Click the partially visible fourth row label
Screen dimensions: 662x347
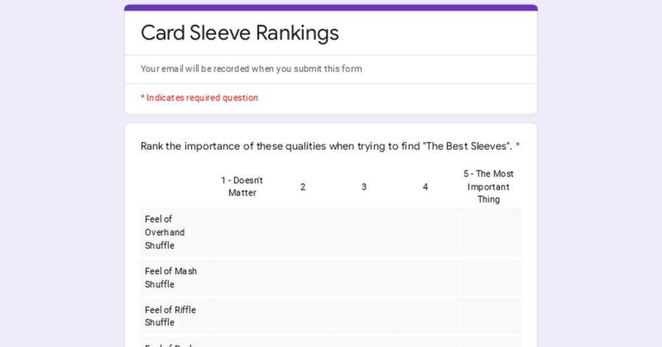coord(169,345)
